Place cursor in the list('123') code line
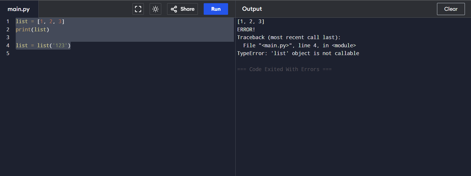Viewport: 471px width, 176px height. click(43, 46)
